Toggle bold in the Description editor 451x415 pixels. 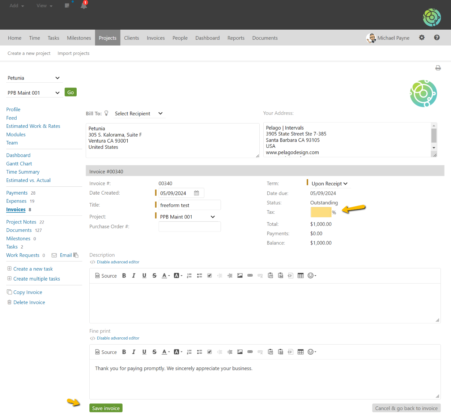click(124, 276)
